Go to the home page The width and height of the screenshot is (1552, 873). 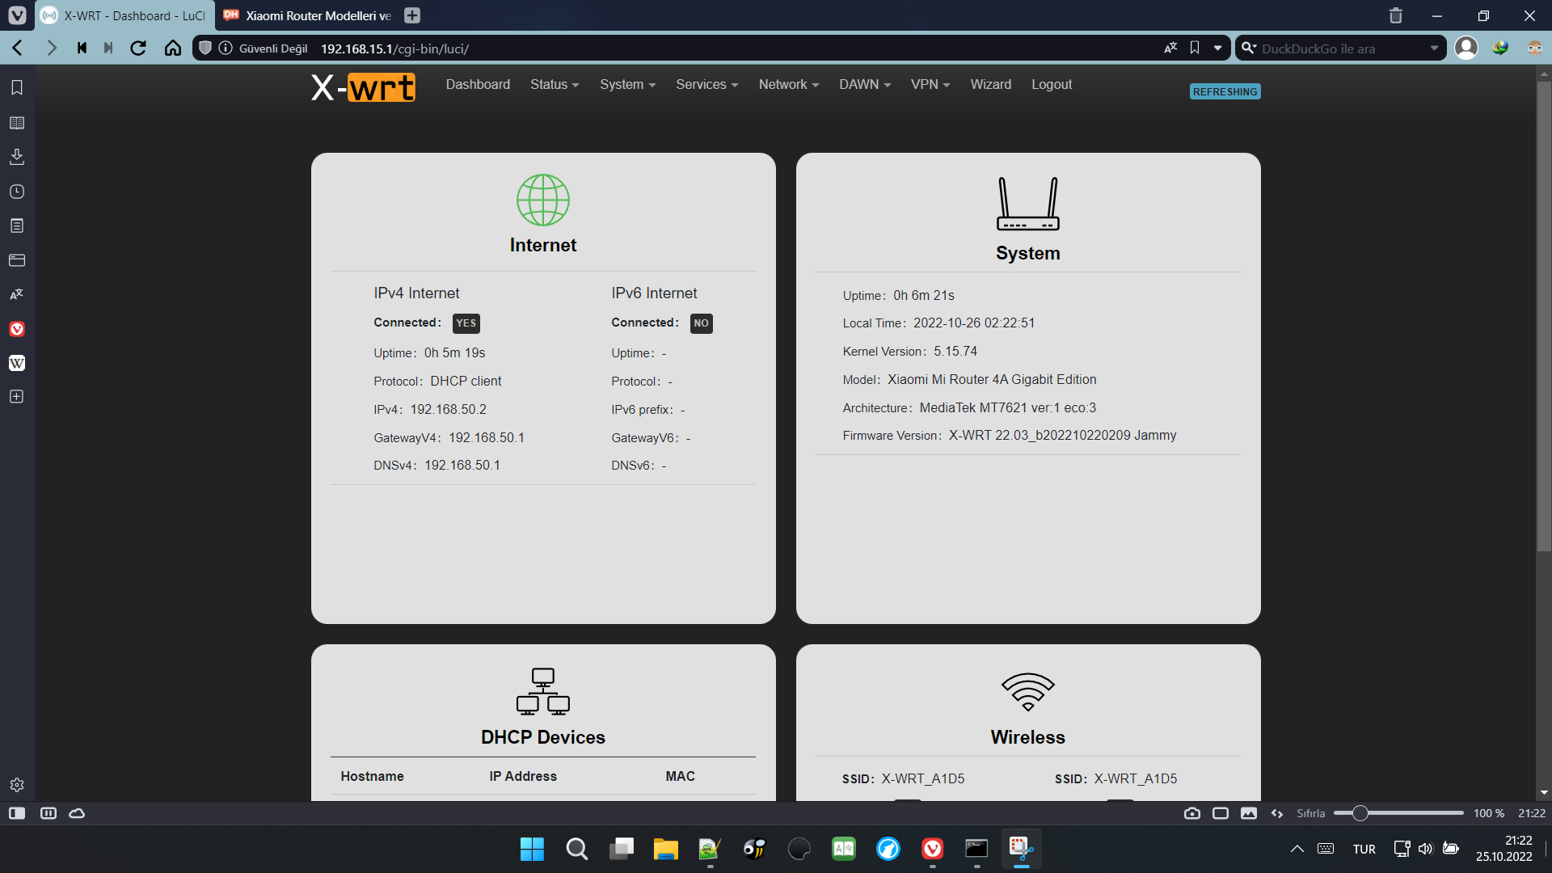(x=172, y=48)
